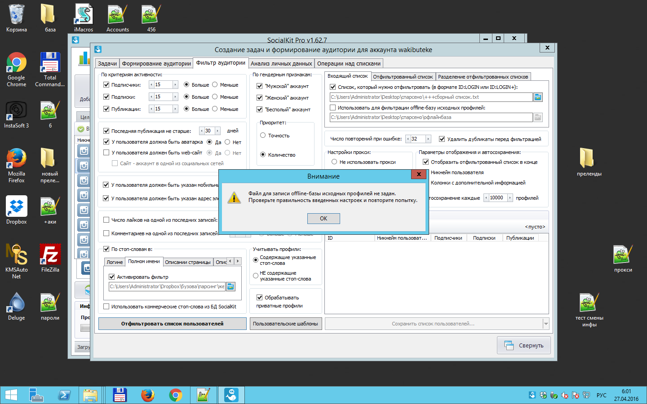Toggle Подписчики activity criterion checkbox
Screen dimensions: 647x404
point(106,85)
